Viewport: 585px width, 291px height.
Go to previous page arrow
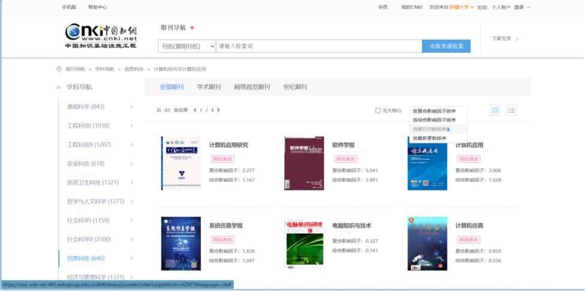pyautogui.click(x=194, y=110)
